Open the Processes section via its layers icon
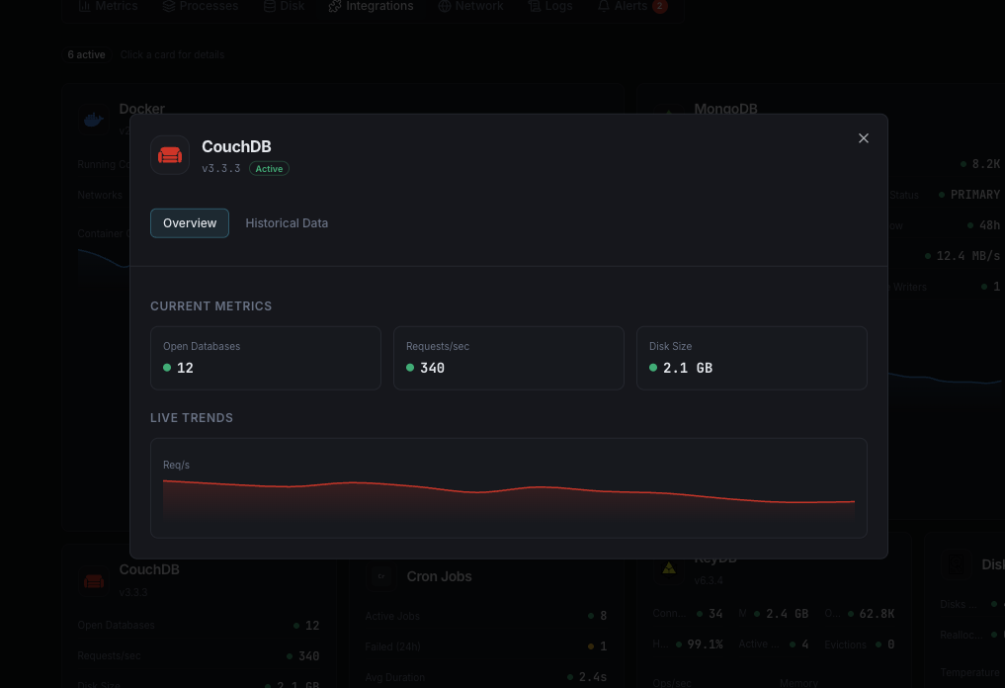The height and width of the screenshot is (688, 1005). click(167, 6)
